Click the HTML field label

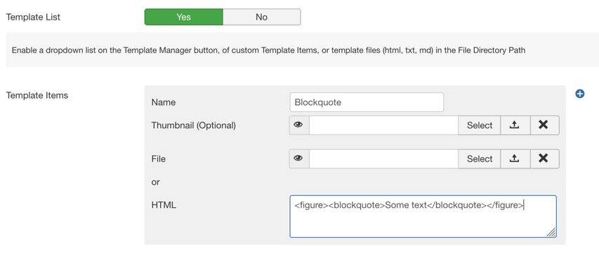164,205
